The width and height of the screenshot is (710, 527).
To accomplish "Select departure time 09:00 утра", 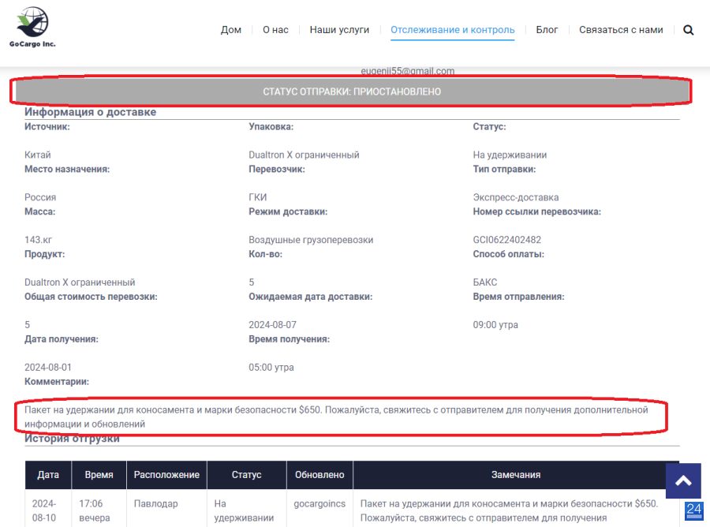I will click(x=495, y=325).
